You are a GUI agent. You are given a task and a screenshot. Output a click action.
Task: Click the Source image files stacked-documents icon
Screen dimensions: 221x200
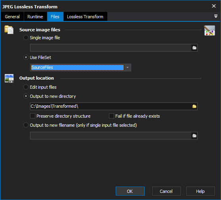(x=9, y=30)
